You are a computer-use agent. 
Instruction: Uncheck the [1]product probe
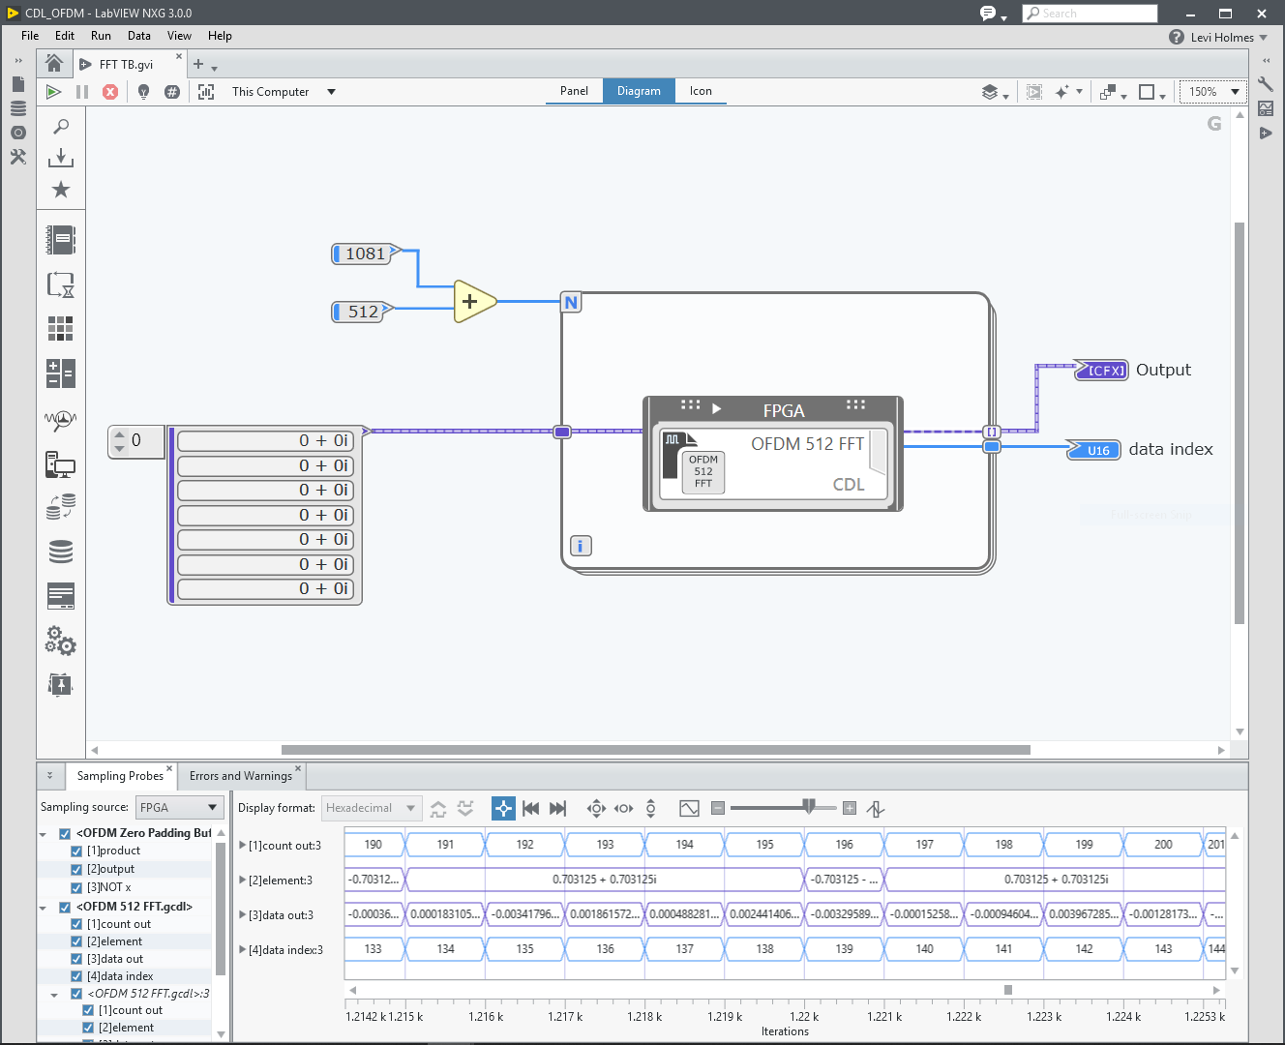[x=76, y=851]
